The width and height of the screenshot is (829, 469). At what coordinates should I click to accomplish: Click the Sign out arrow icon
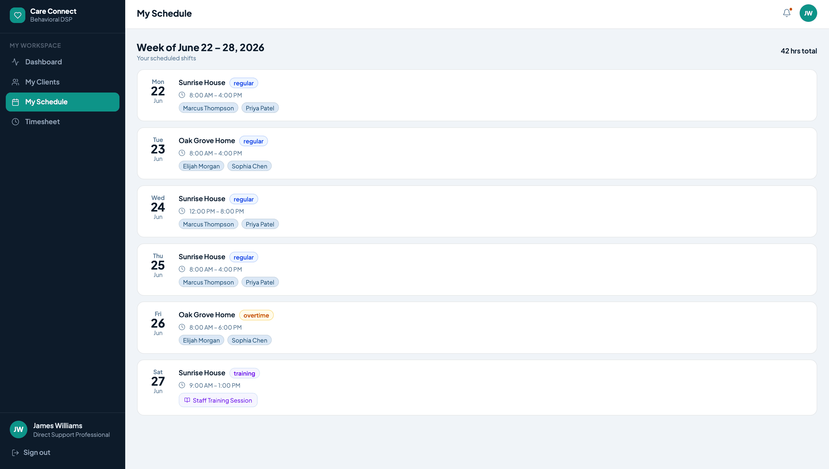pos(16,453)
